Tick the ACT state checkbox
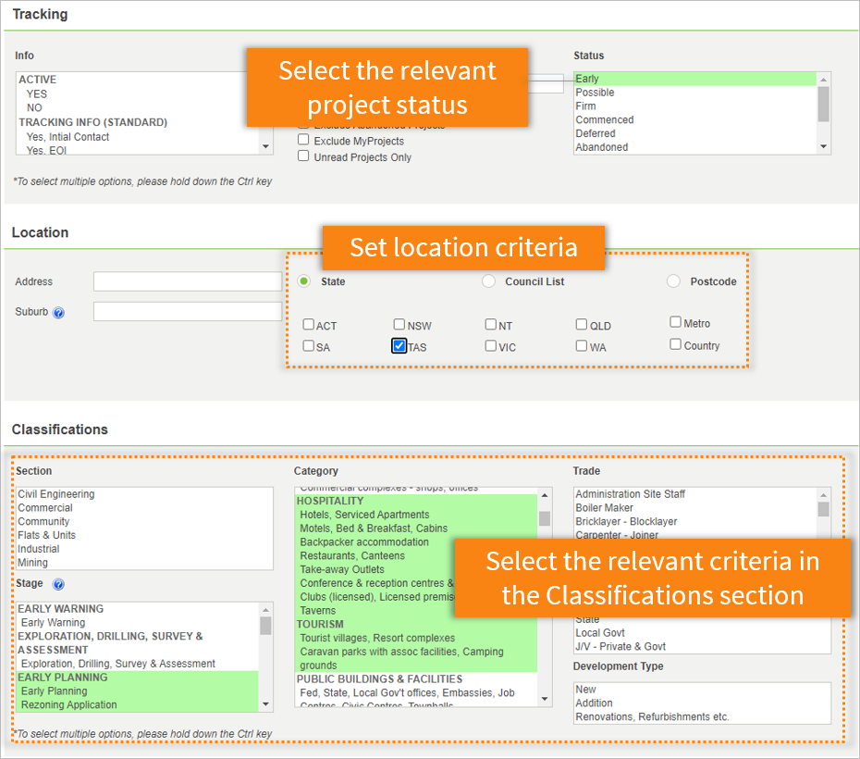The width and height of the screenshot is (860, 759). click(x=308, y=324)
